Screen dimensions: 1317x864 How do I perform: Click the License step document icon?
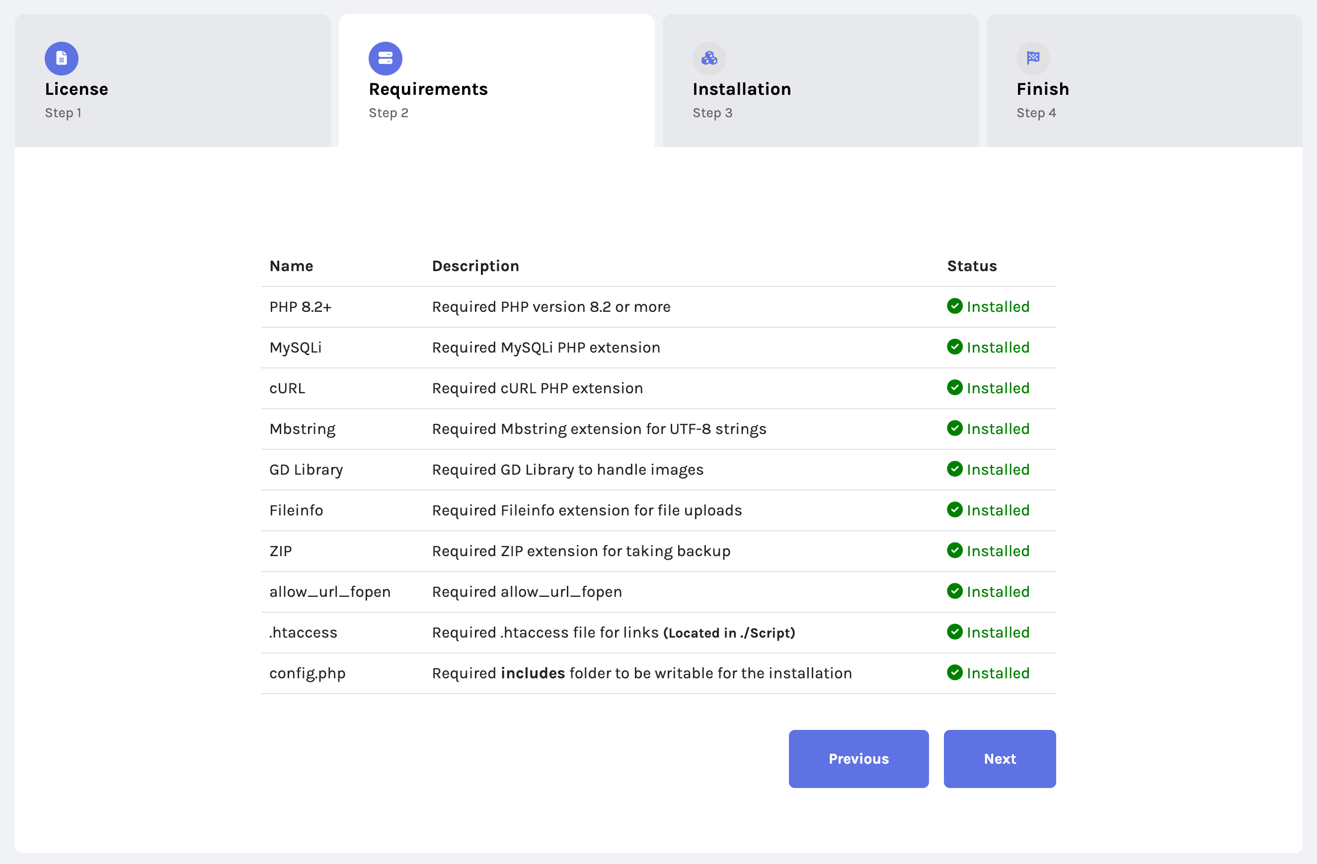pos(62,59)
